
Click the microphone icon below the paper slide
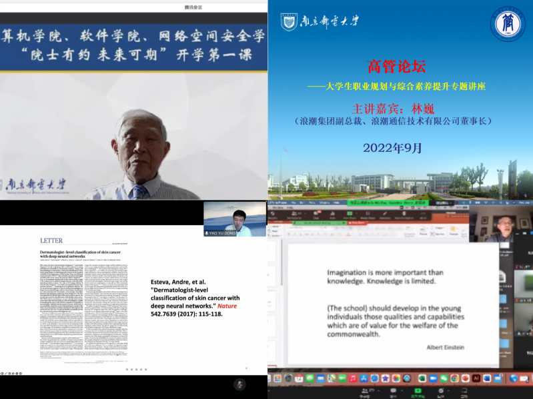239,384
